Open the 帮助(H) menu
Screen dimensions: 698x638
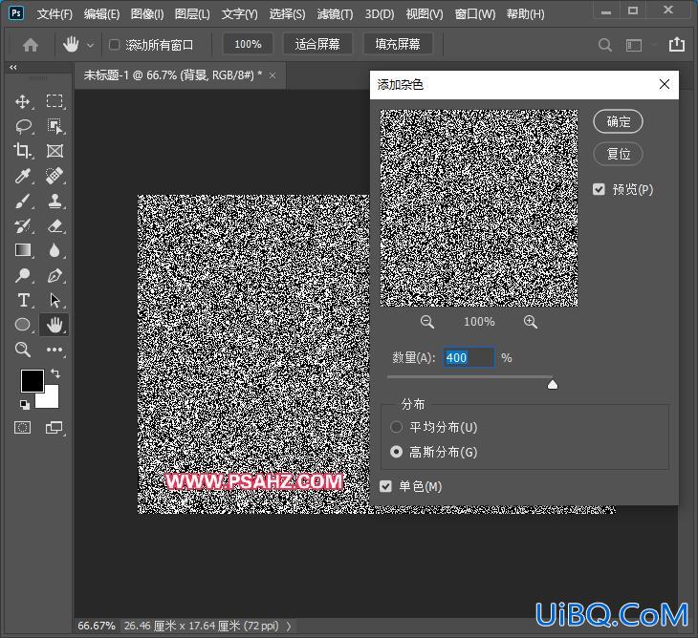point(525,14)
